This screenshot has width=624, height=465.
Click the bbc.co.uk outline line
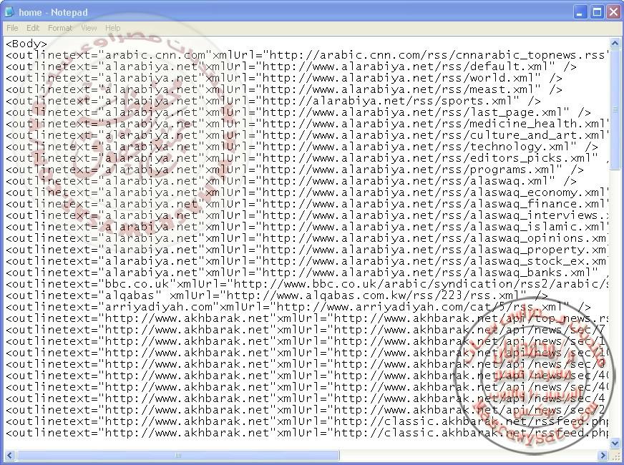307,285
